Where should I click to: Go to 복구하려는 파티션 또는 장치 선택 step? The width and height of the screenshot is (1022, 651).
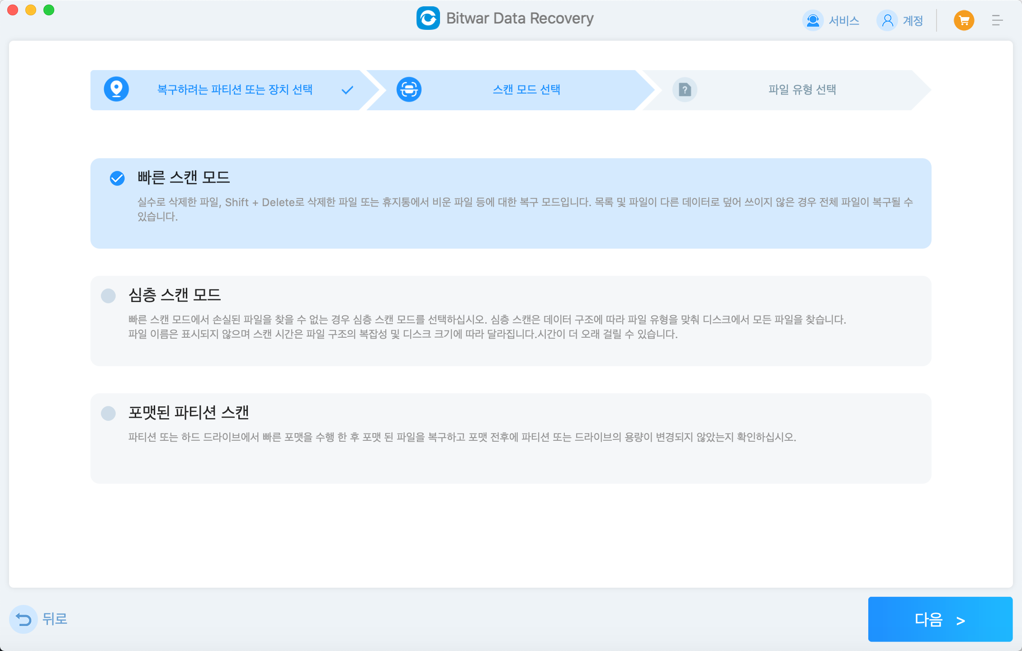(234, 90)
